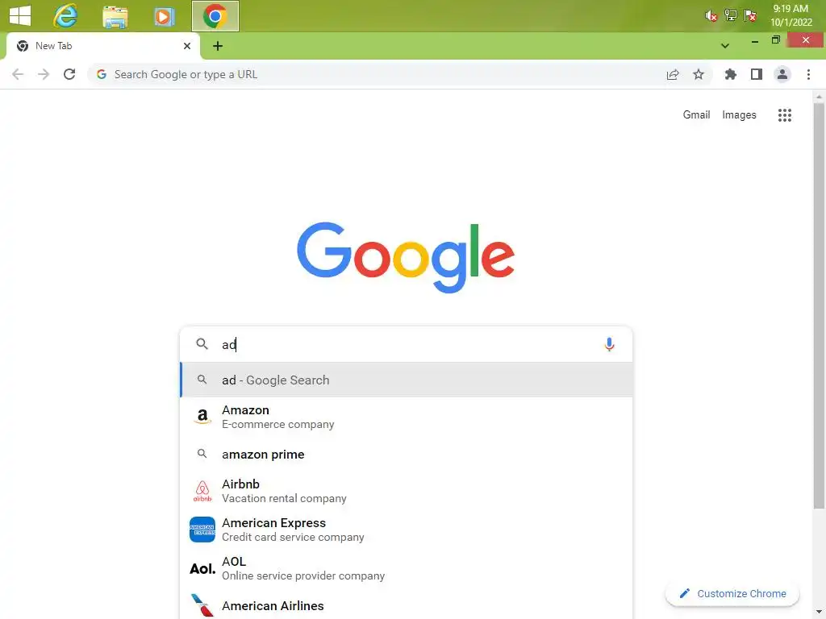
Task: Click the search box containing 'ad'
Action: (x=406, y=344)
